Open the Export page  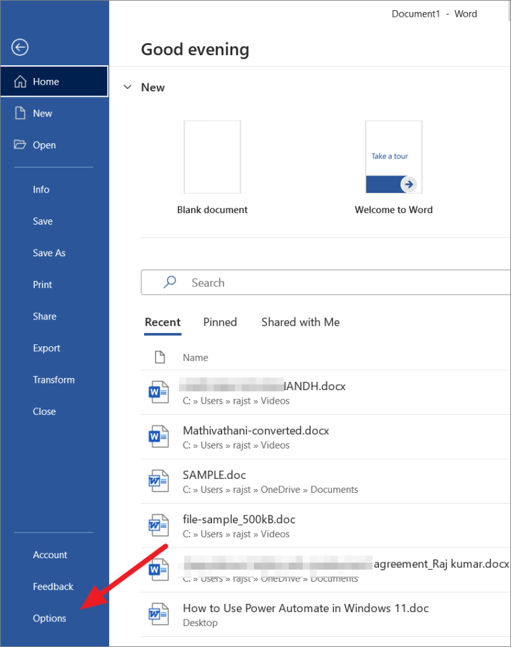coord(55,348)
